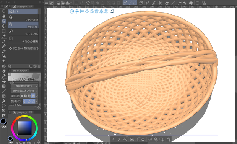Click the Undo arrow in the command bar

[x=77, y=3]
